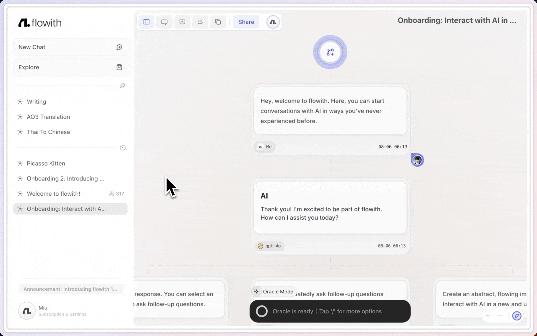Zoom out with the minus button
Image resolution: width=537 pixels, height=336 pixels.
point(500,316)
